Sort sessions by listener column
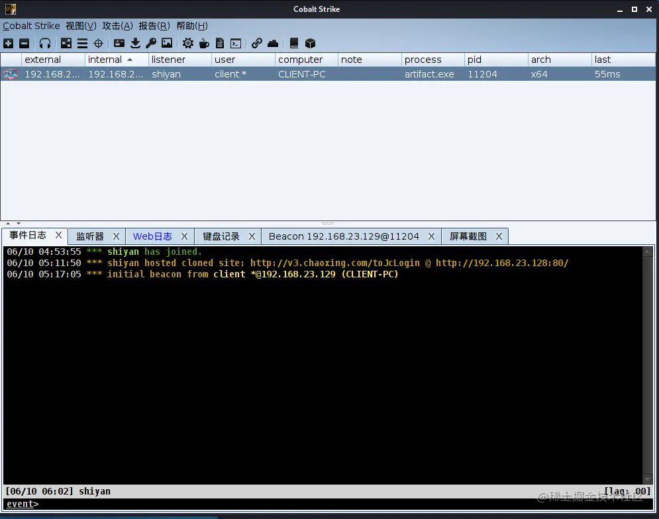 pos(180,60)
